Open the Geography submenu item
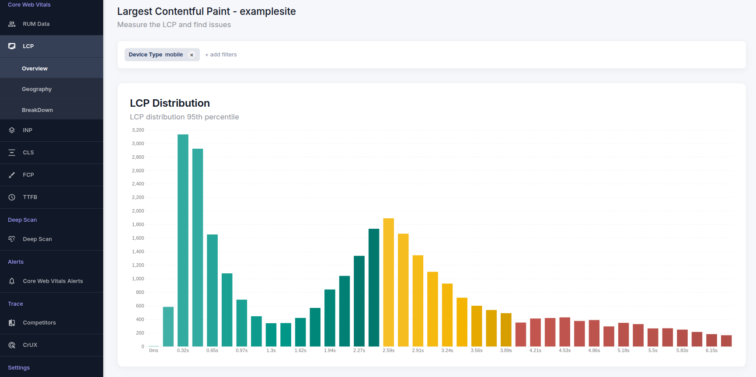The image size is (756, 377). coord(37,89)
